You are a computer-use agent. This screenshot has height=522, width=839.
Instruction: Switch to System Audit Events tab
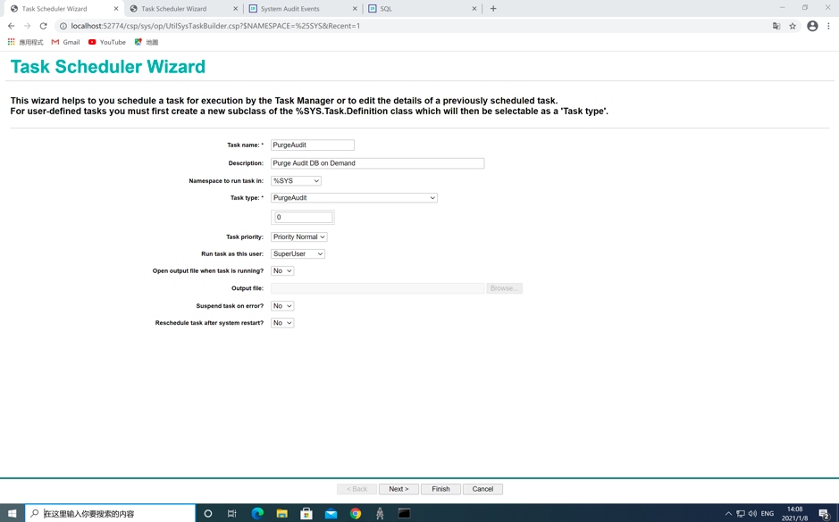[x=290, y=9]
